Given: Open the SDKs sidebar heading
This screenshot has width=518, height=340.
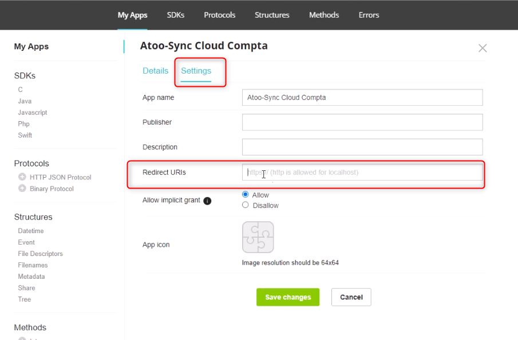Looking at the screenshot, I should pyautogui.click(x=25, y=76).
